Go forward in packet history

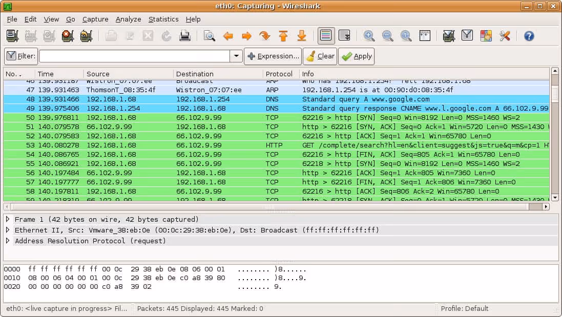click(x=246, y=36)
